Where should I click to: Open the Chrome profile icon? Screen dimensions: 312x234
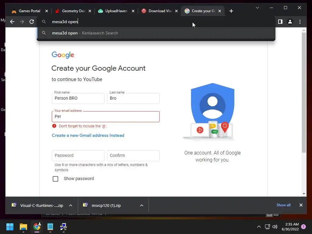(290, 22)
